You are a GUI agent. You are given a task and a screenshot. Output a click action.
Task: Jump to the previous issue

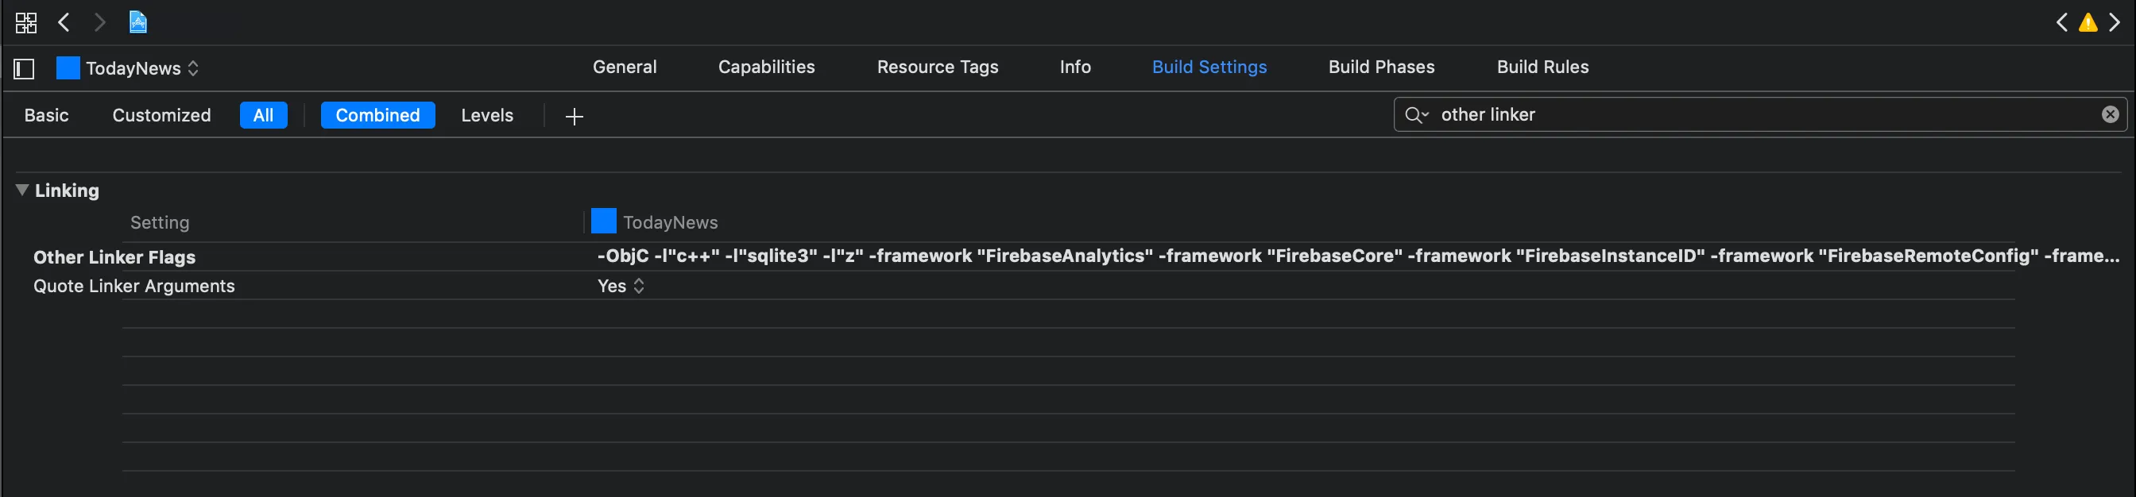pyautogui.click(x=2061, y=23)
